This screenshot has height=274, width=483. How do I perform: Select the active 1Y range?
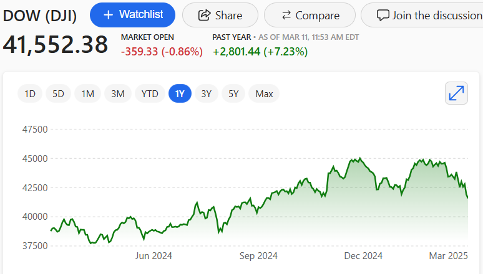click(x=180, y=94)
